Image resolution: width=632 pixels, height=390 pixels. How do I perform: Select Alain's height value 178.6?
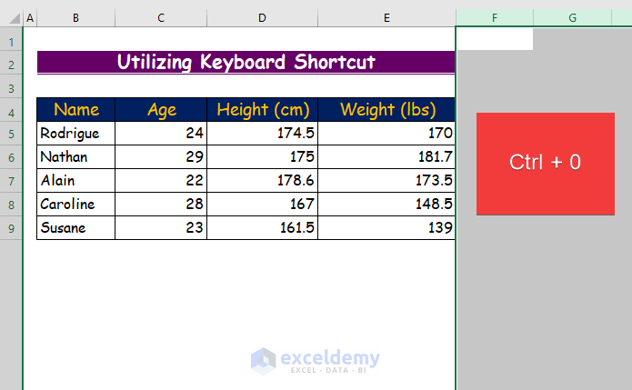click(262, 181)
